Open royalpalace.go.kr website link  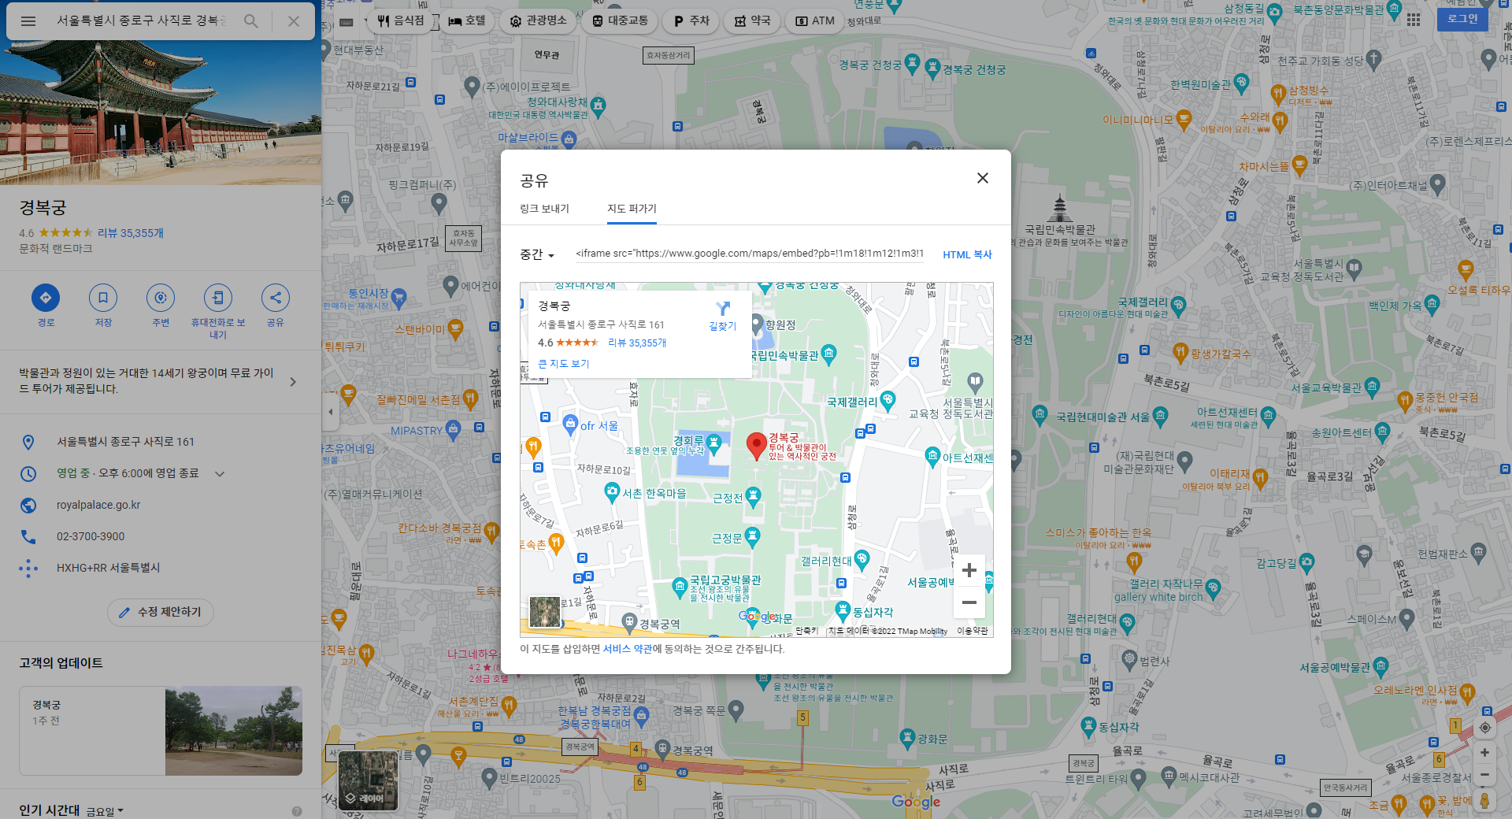98,505
